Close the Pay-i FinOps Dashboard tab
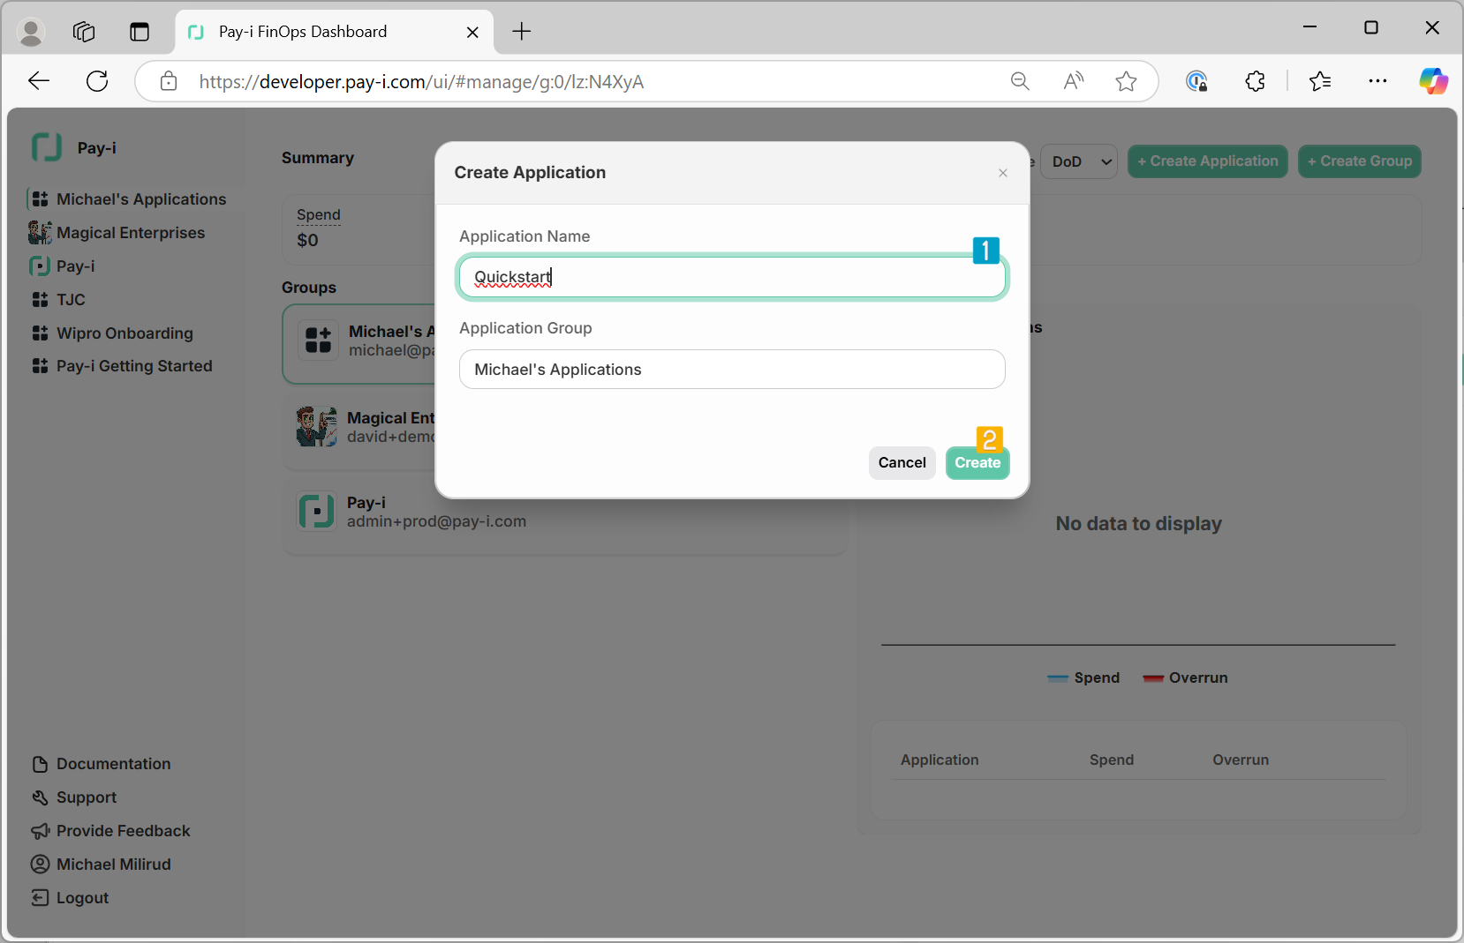The width and height of the screenshot is (1464, 943). pyautogui.click(x=472, y=32)
